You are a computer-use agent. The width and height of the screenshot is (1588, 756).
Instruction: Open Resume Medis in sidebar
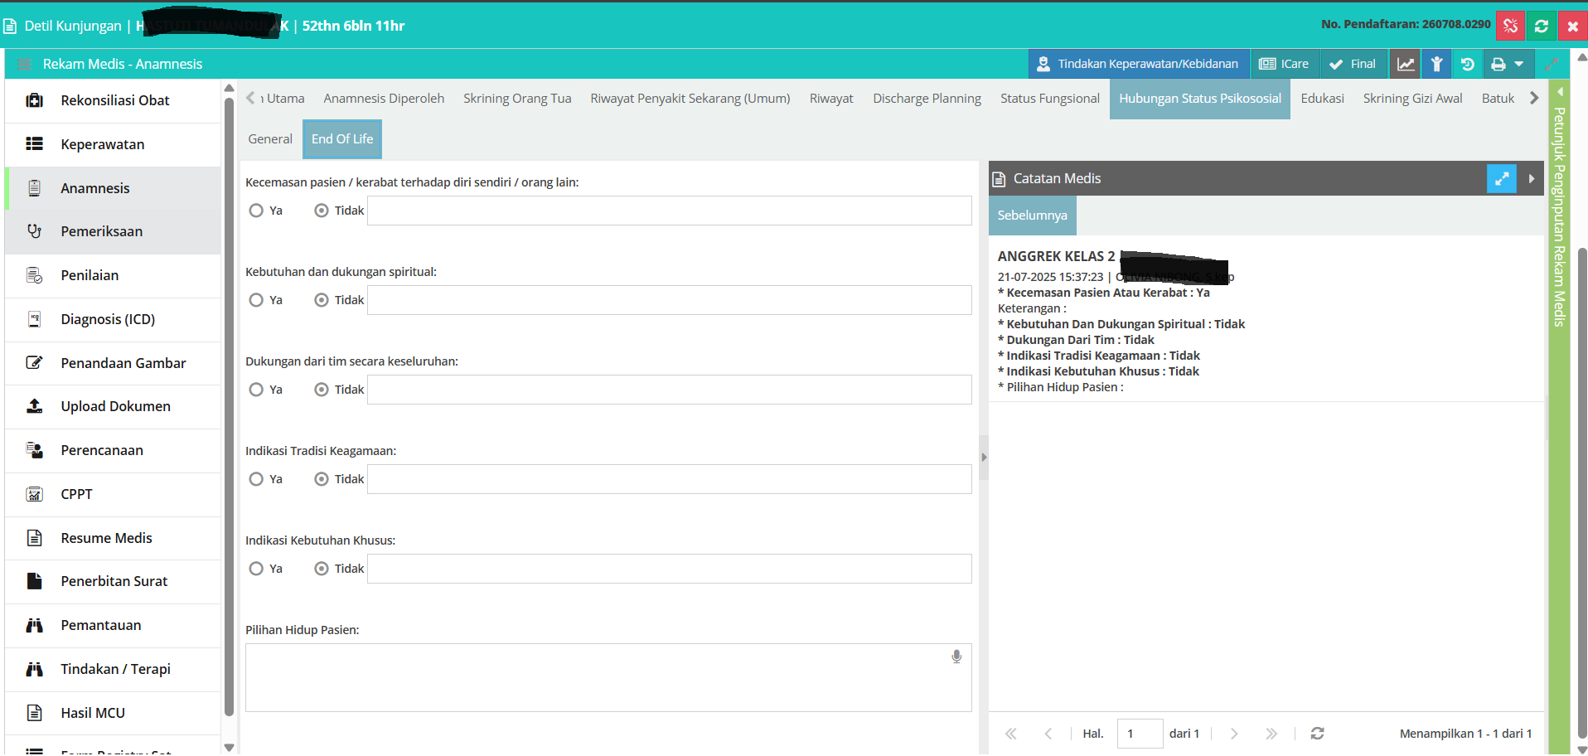[114, 538]
